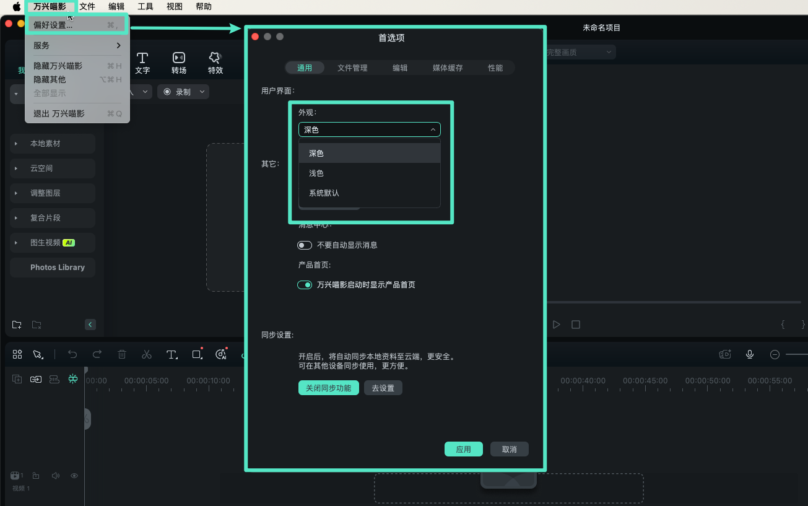Click the microphone (voiceover) icon near the timeline
The image size is (808, 506).
pos(750,354)
